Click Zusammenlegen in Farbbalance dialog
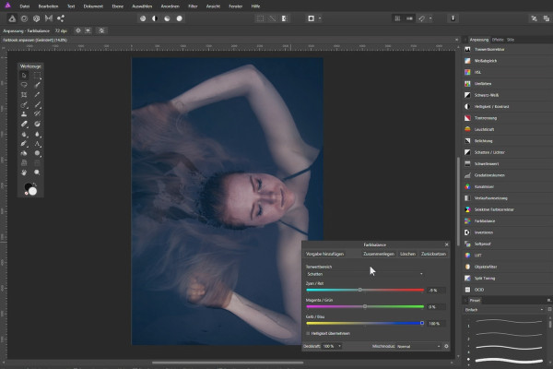 tap(379, 254)
